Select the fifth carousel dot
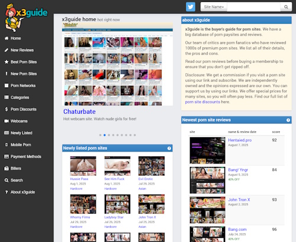 pyautogui.click(x=117, y=135)
